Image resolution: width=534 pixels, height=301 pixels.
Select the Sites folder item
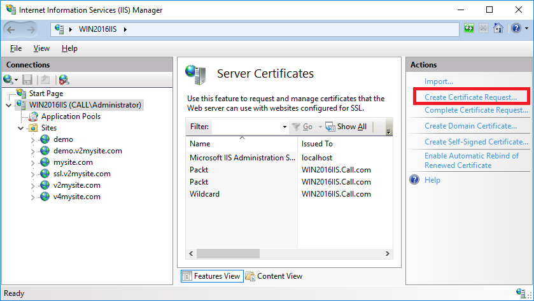click(49, 128)
